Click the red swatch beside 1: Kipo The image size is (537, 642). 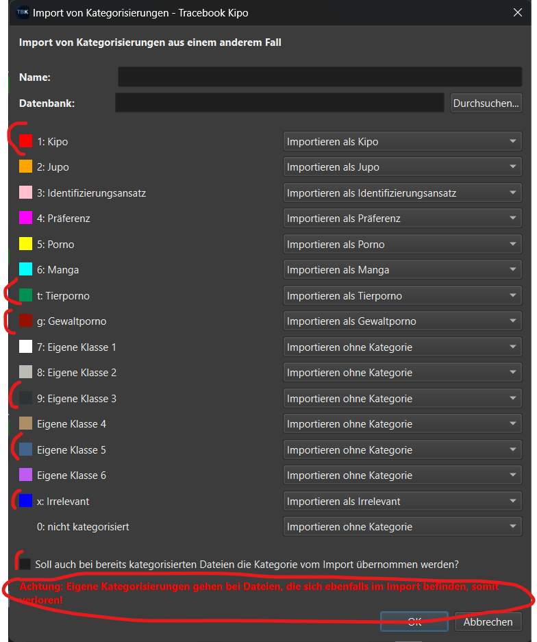click(x=26, y=141)
